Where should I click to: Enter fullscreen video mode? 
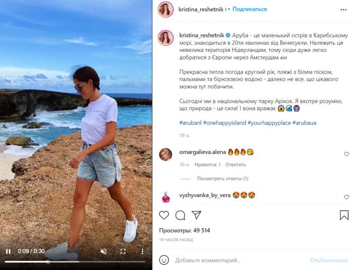(123, 251)
